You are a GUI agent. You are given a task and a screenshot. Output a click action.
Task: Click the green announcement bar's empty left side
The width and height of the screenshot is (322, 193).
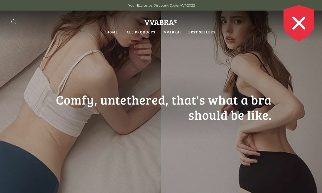coord(63,5)
